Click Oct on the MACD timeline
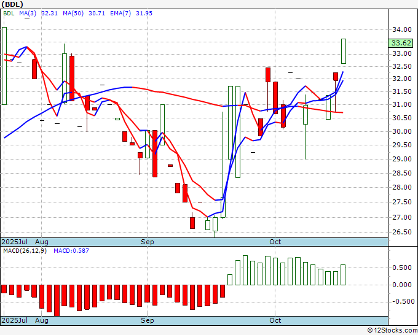Screen dimensions: 418x335 pyautogui.click(x=275, y=320)
